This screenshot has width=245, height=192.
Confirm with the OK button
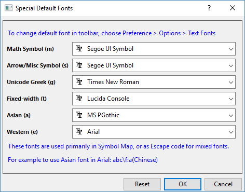click(183, 184)
